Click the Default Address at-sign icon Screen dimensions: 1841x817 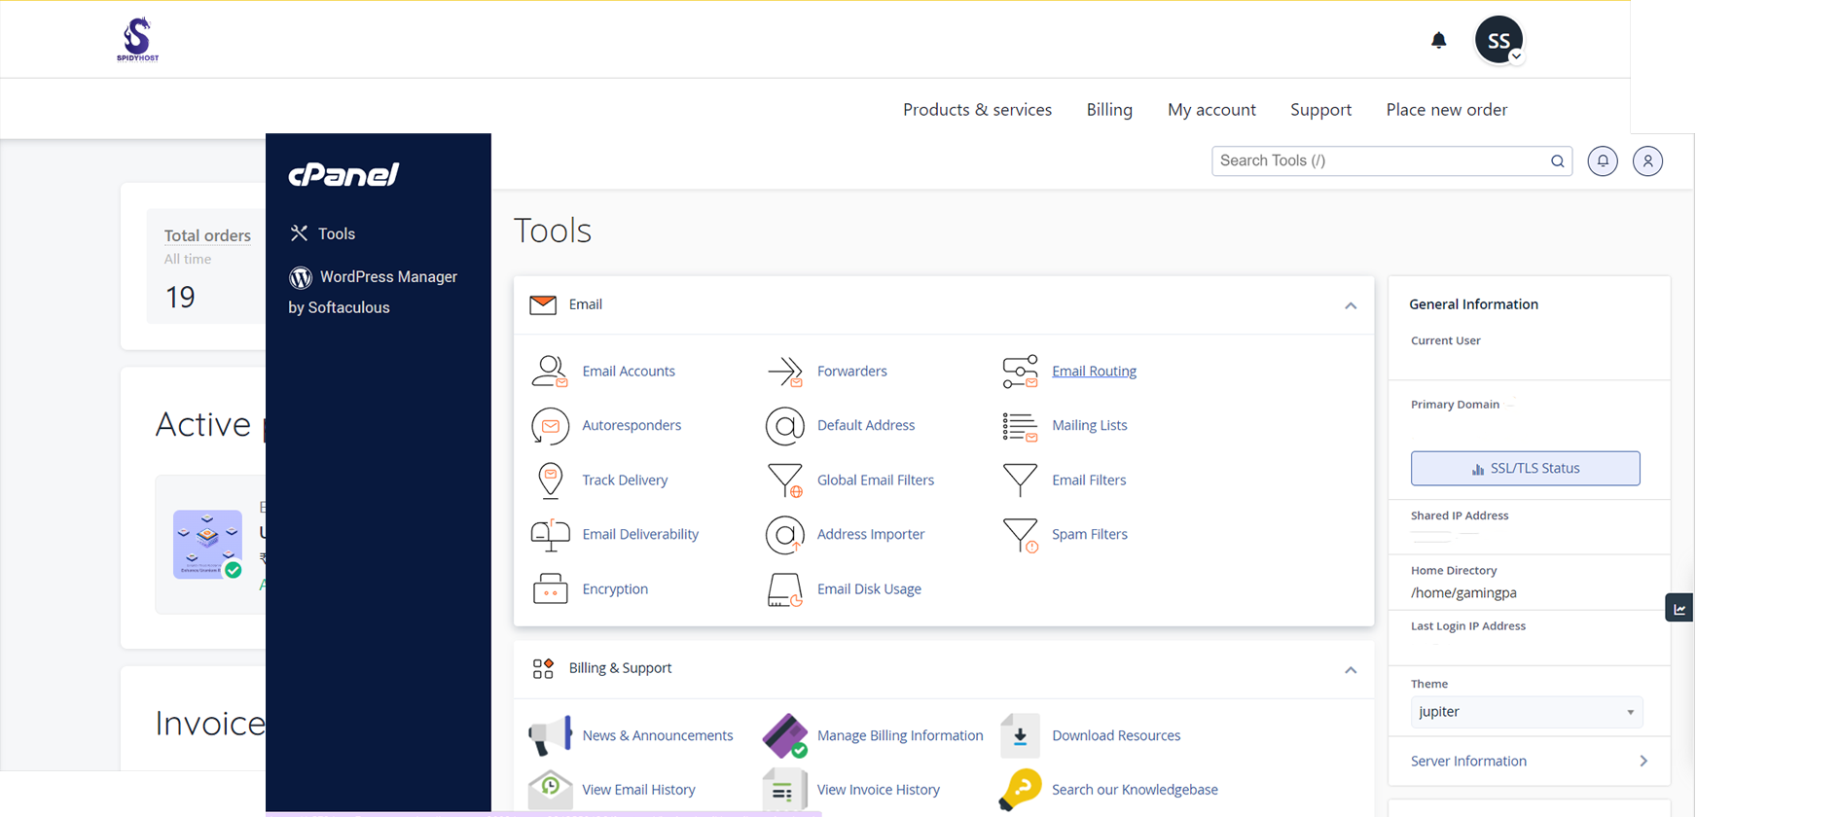tap(785, 426)
